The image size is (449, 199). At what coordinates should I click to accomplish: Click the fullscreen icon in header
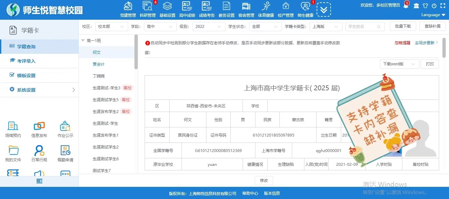pos(442,6)
